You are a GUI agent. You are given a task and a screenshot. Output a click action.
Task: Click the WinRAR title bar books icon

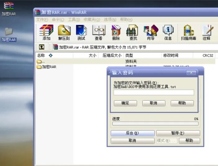[37, 12]
